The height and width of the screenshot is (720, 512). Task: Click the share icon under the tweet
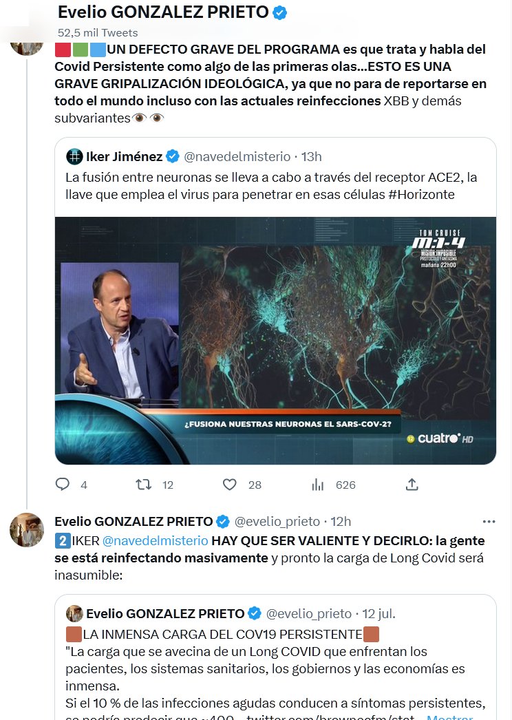tap(412, 485)
